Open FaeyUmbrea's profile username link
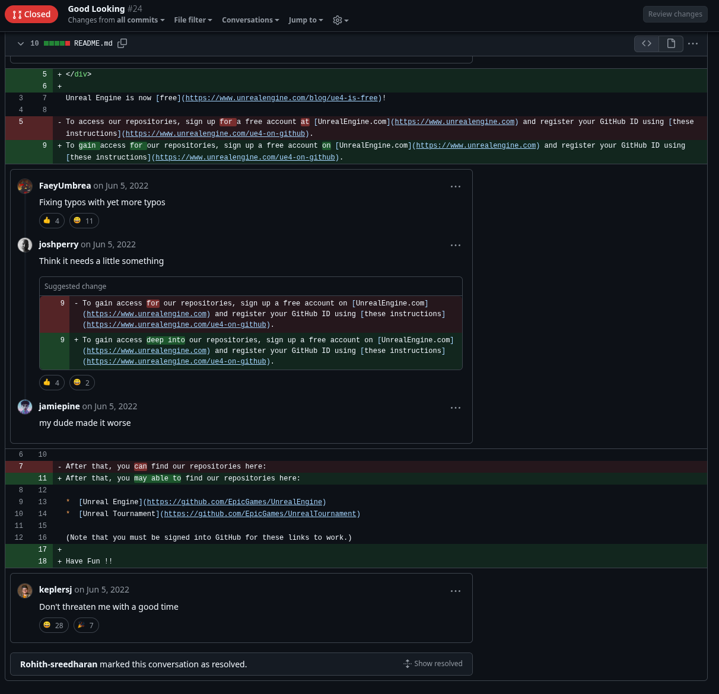The height and width of the screenshot is (694, 719). pos(65,186)
